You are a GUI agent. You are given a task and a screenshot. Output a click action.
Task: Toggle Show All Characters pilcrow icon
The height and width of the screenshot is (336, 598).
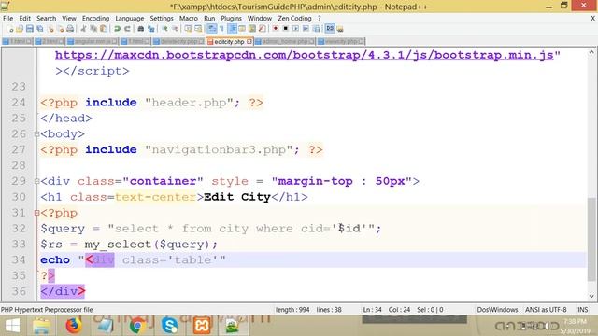pos(221,29)
